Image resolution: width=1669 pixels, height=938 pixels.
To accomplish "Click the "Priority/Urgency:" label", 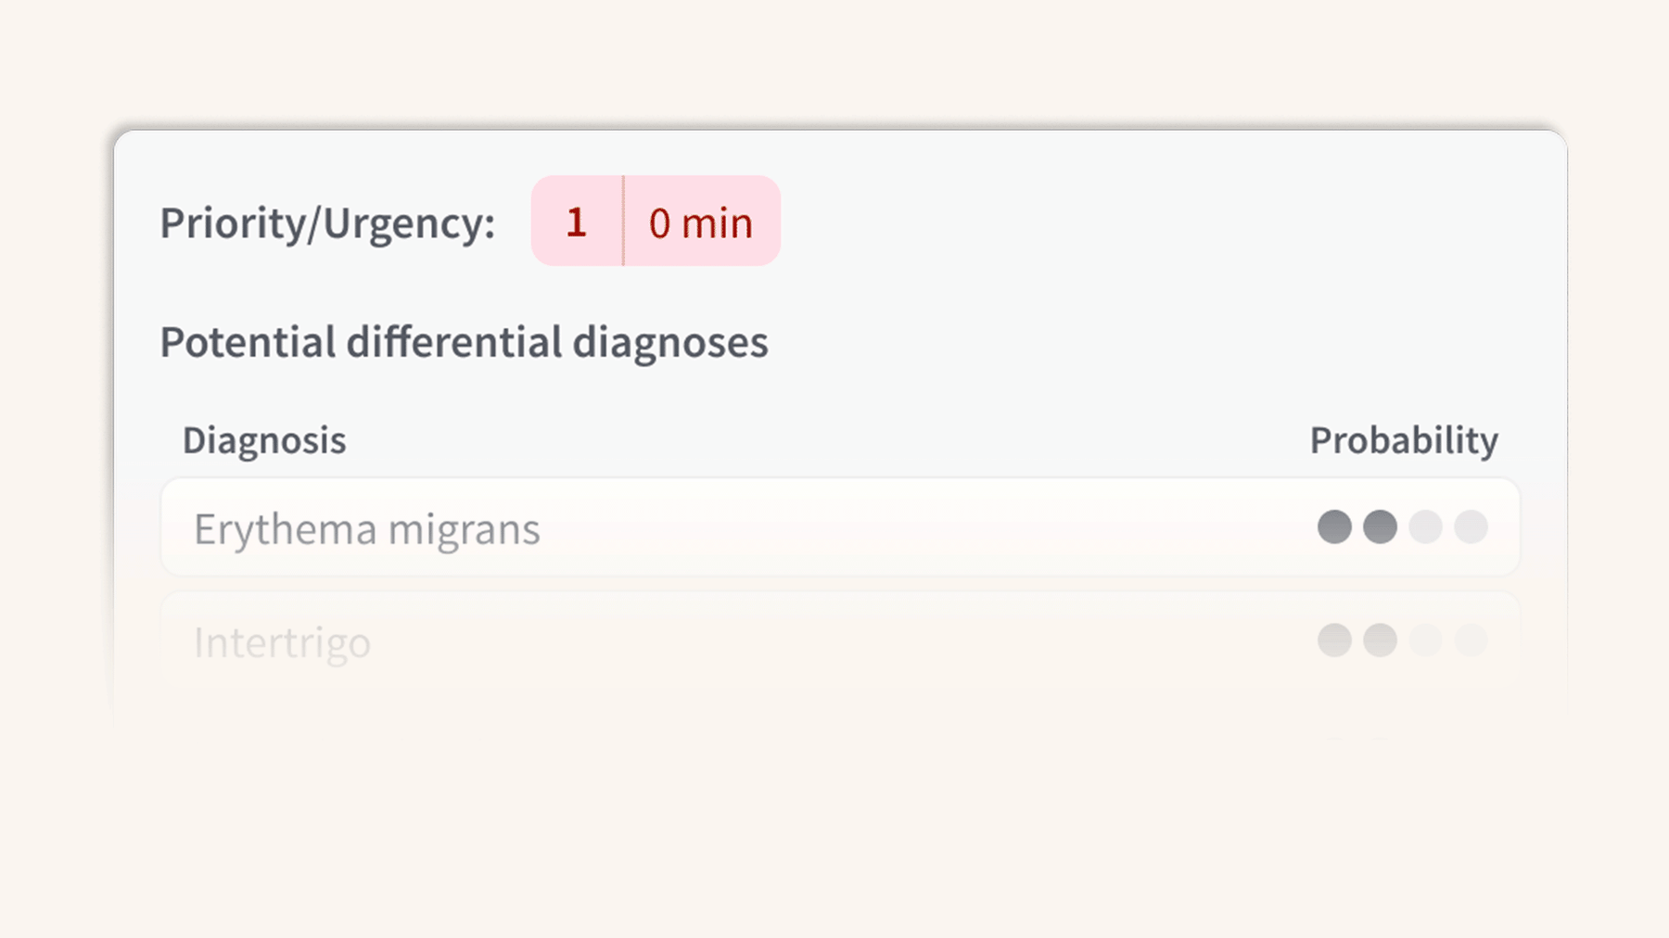I will 327,223.
